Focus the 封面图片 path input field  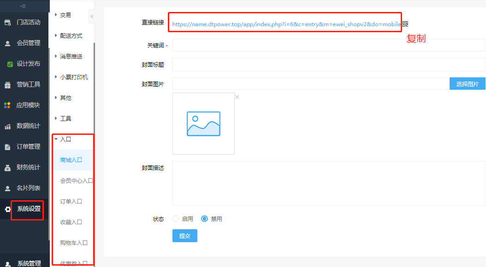click(311, 84)
